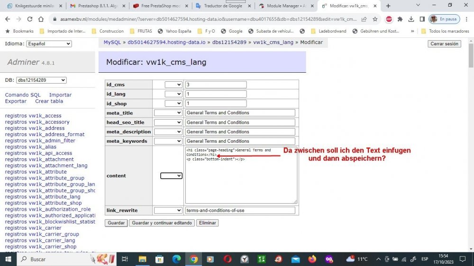Click Guardar y continuar editando
The image size is (474, 266).
(x=162, y=223)
